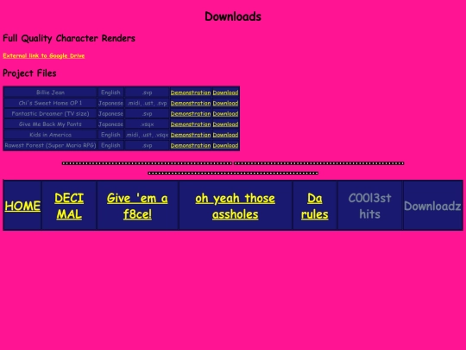The height and width of the screenshot is (350, 466).
Task: Select Fantastic Dreamer (TV size) title
Action: pyautogui.click(x=50, y=114)
